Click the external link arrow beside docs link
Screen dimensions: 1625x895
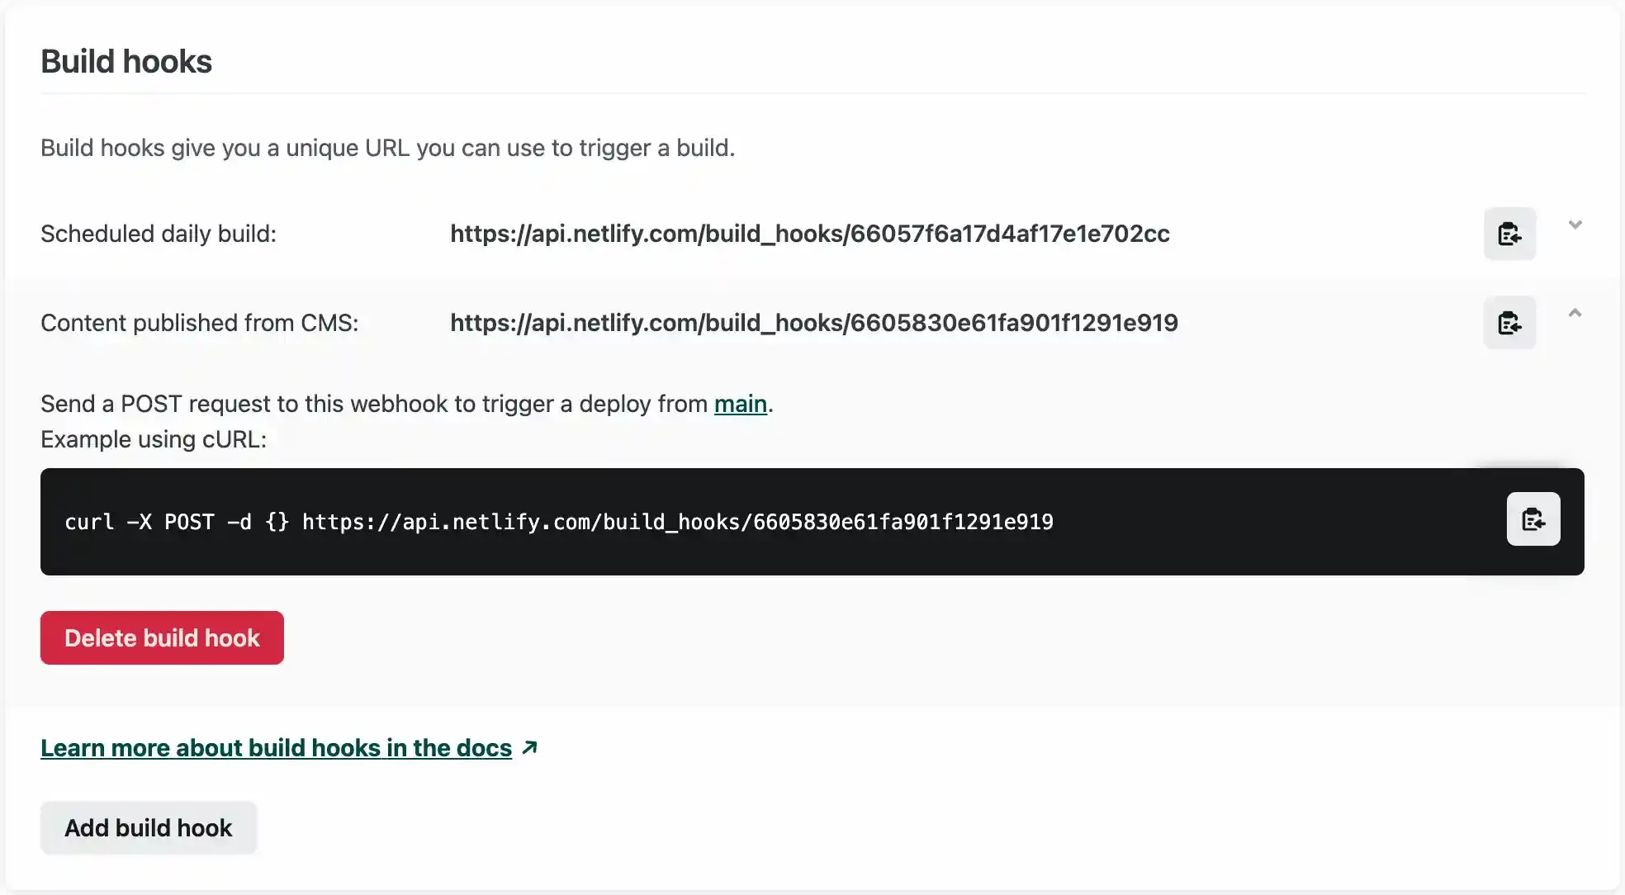tap(530, 747)
